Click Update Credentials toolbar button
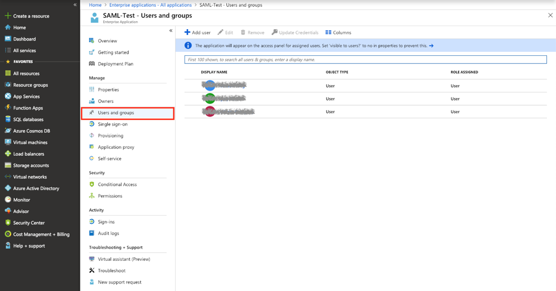This screenshot has width=556, height=291. (295, 33)
